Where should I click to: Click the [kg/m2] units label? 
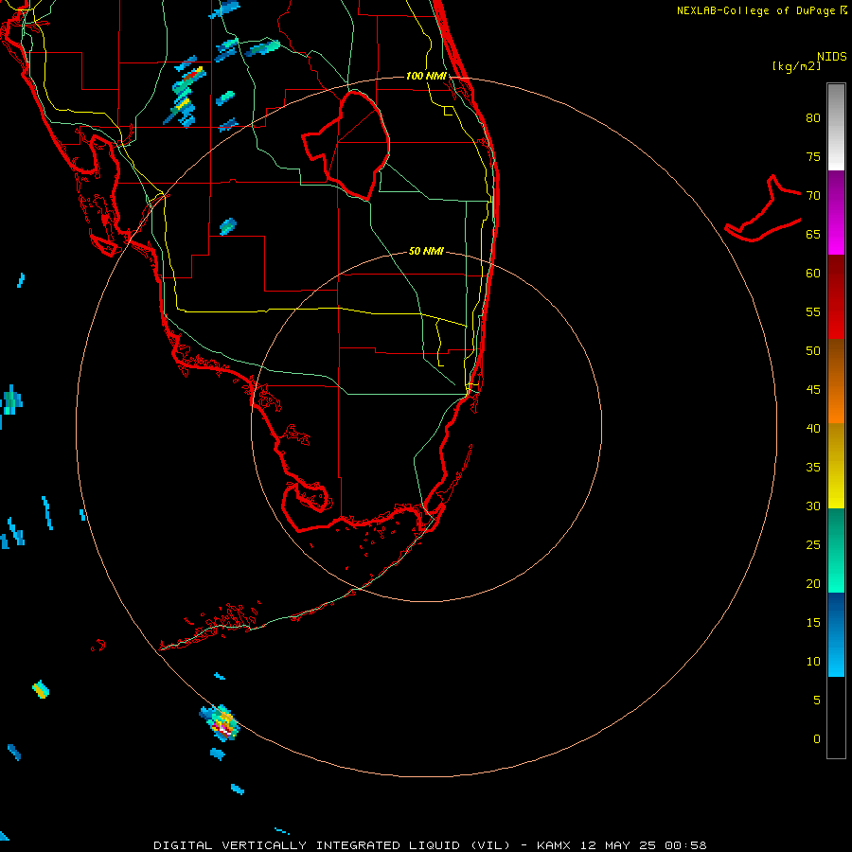click(x=796, y=66)
